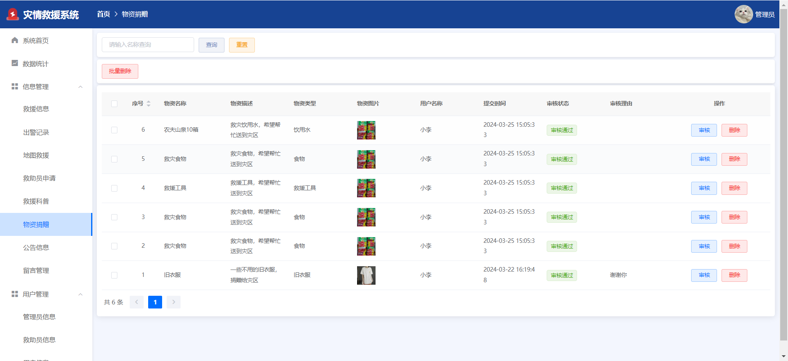Click the grid icon beside 信息管理
The height and width of the screenshot is (361, 788).
[x=15, y=86]
